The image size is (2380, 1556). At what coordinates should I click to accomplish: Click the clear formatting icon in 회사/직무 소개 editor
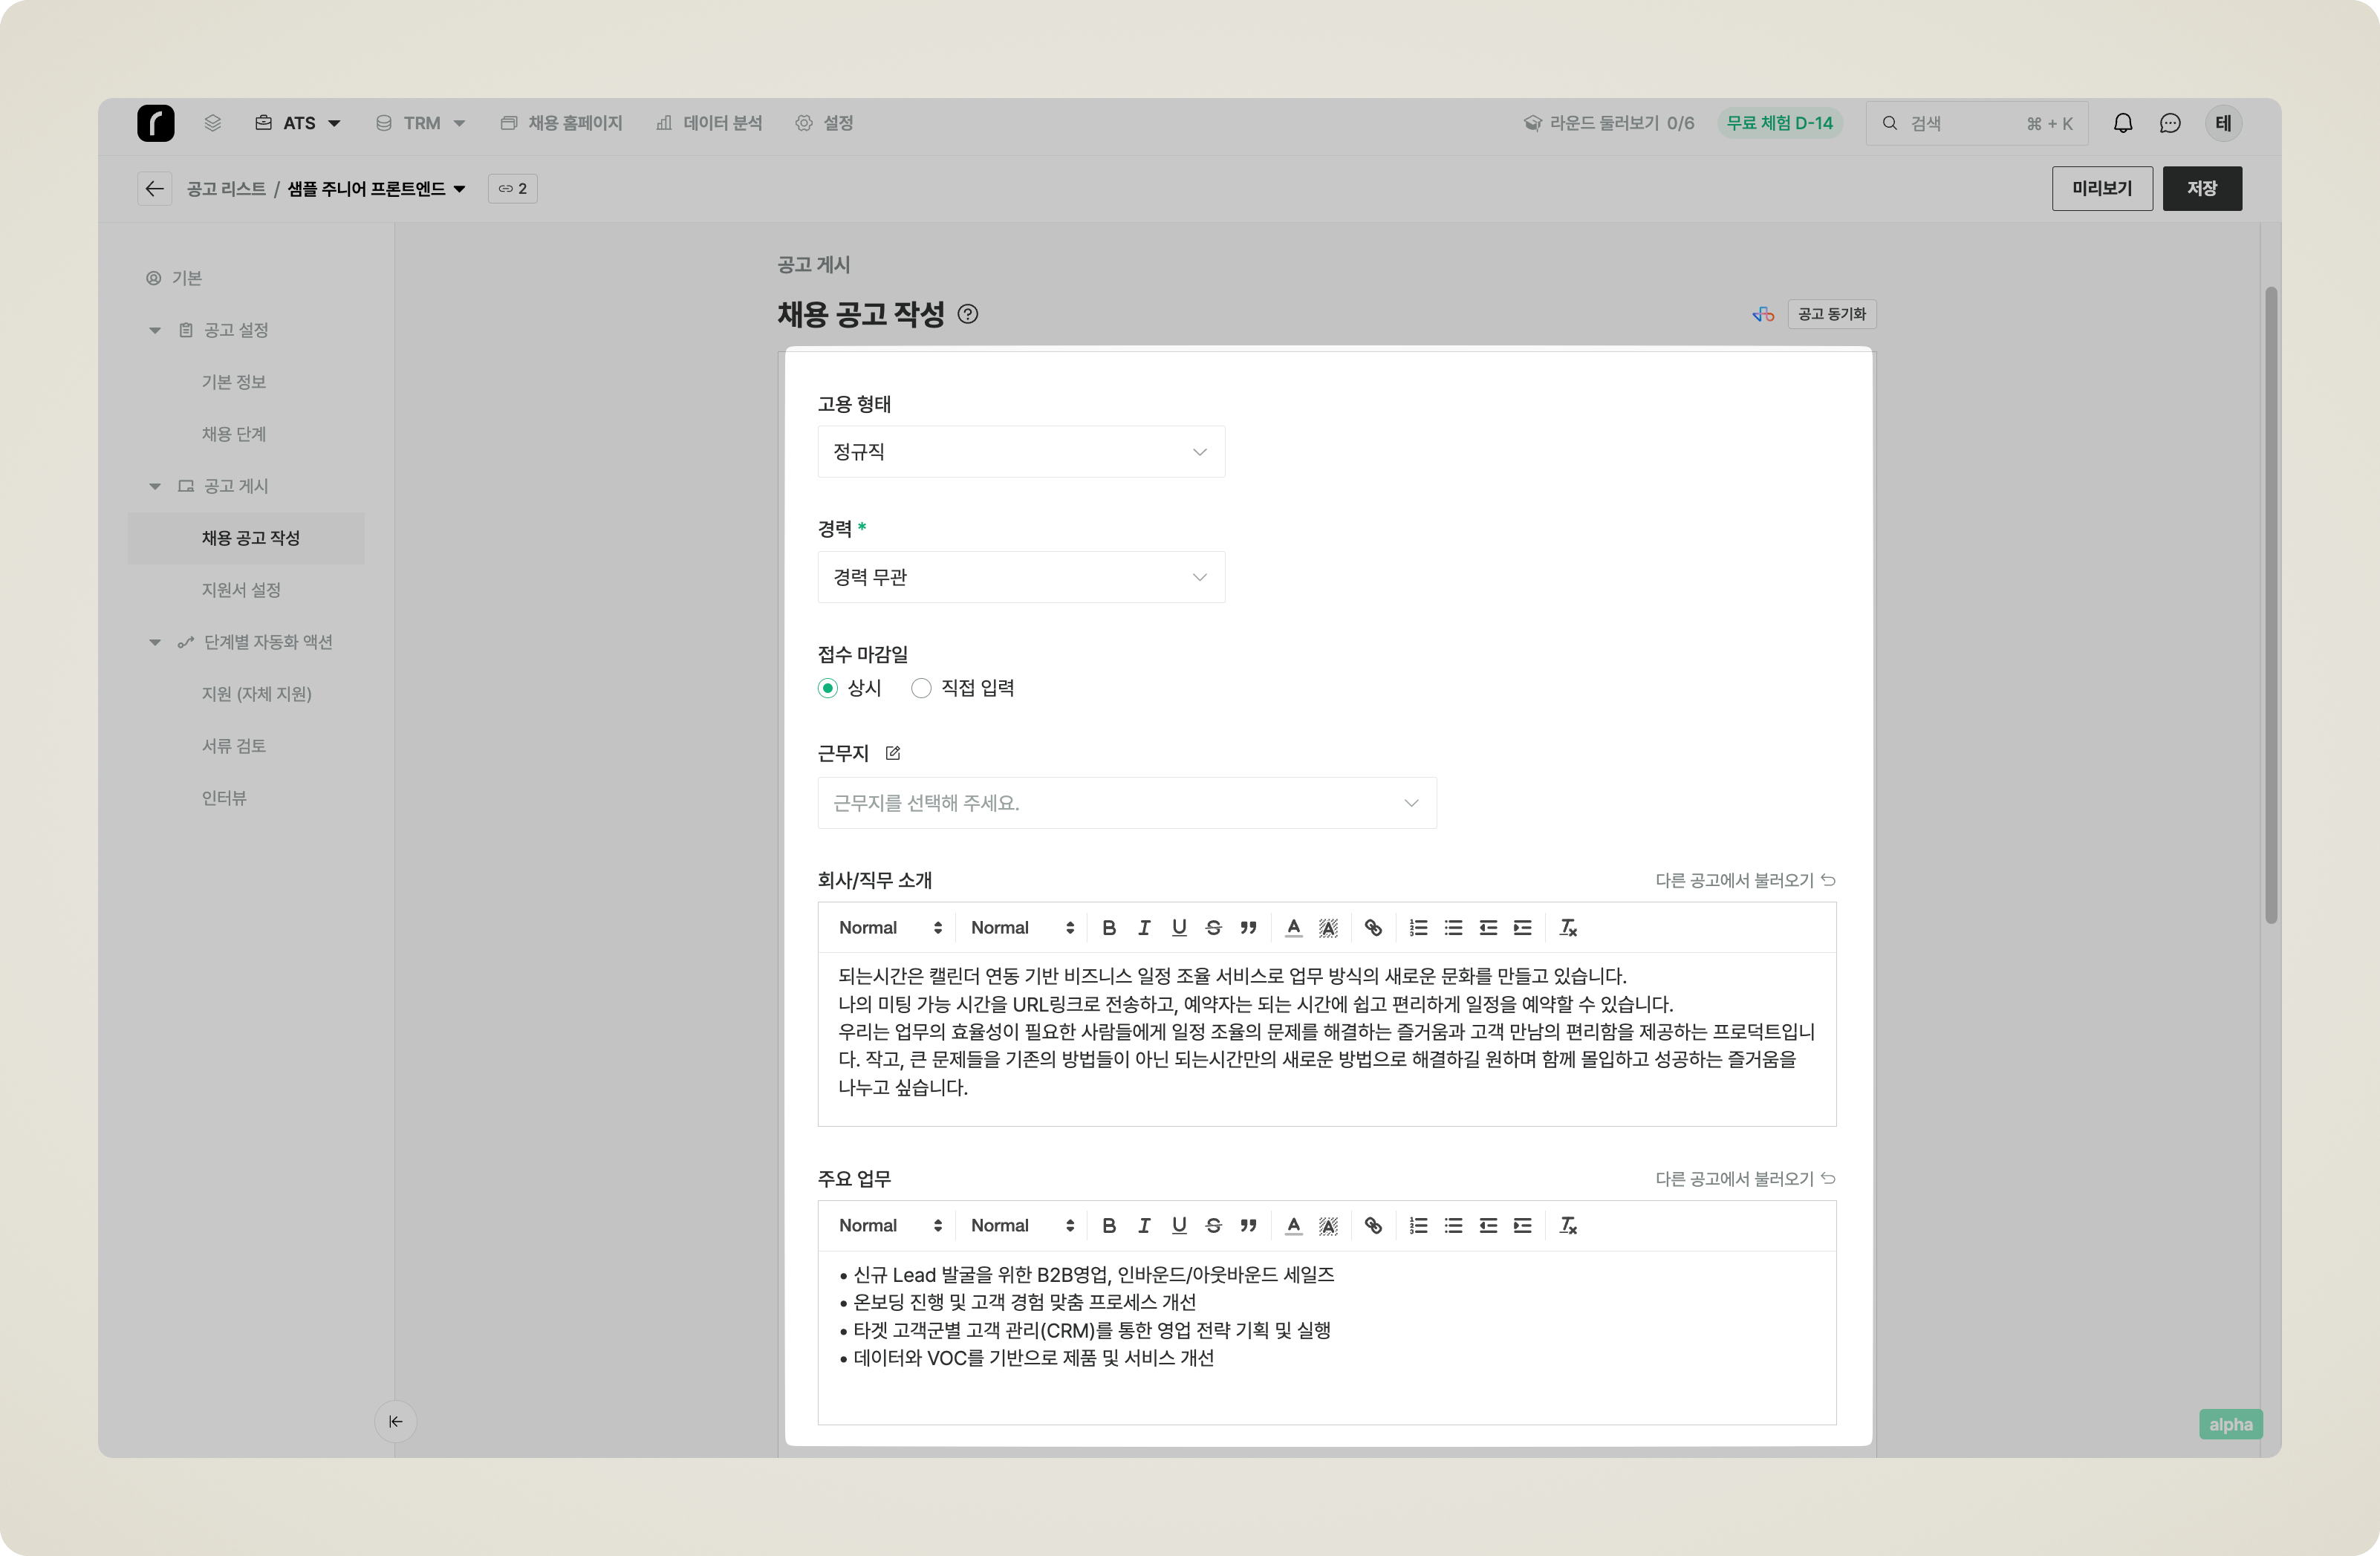(1567, 928)
